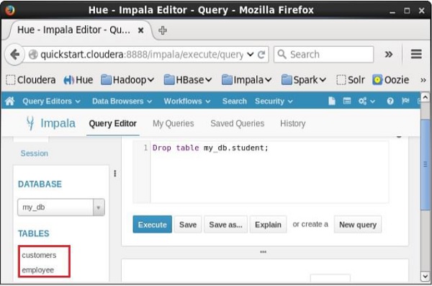Run the query with Execute button

pyautogui.click(x=153, y=225)
